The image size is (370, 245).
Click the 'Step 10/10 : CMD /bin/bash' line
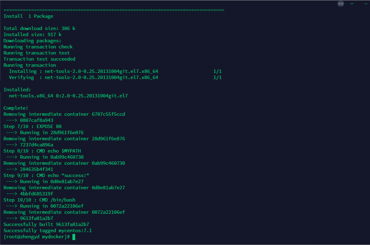(x=39, y=200)
